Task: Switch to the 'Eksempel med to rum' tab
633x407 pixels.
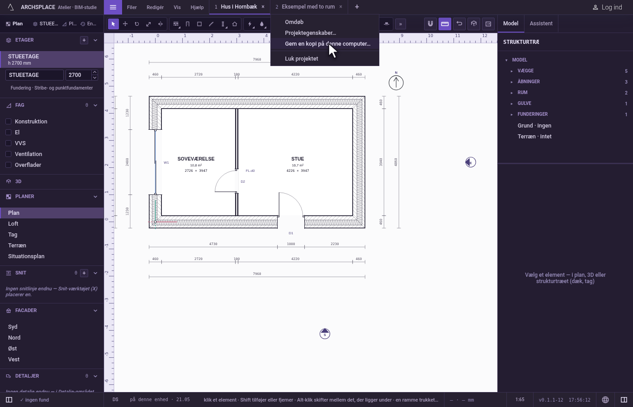Action: (308, 7)
